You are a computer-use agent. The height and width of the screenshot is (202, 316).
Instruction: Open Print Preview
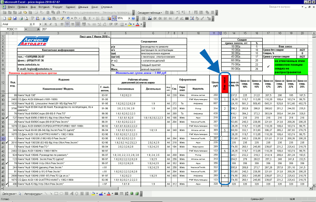click(x=26, y=18)
